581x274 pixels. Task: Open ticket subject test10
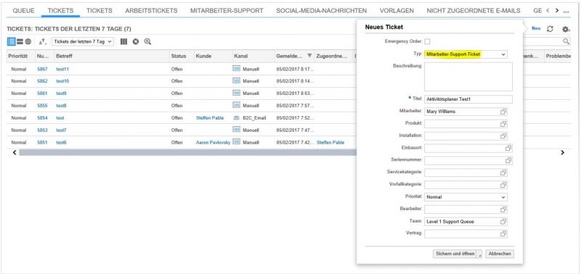click(x=62, y=81)
